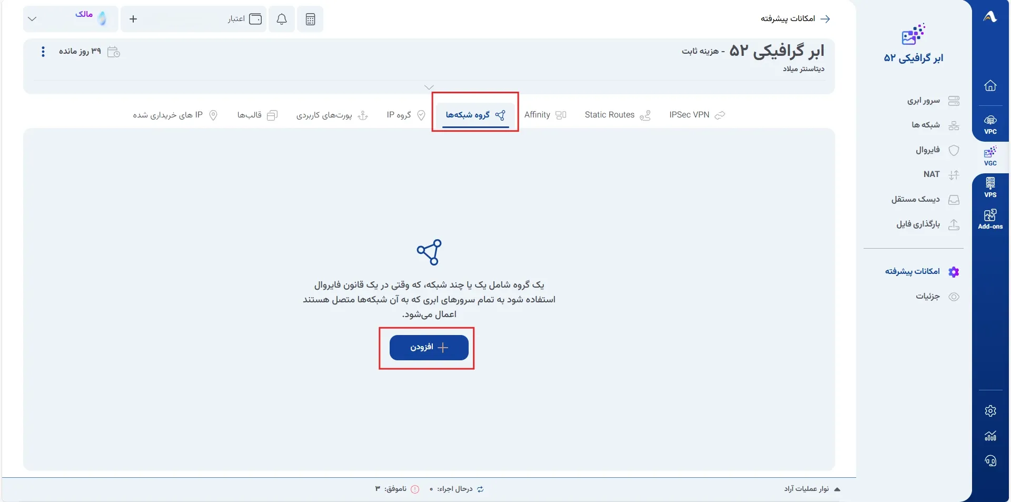Switch to the پورت‌های کاربردی tab
1011x502 pixels.
point(332,115)
